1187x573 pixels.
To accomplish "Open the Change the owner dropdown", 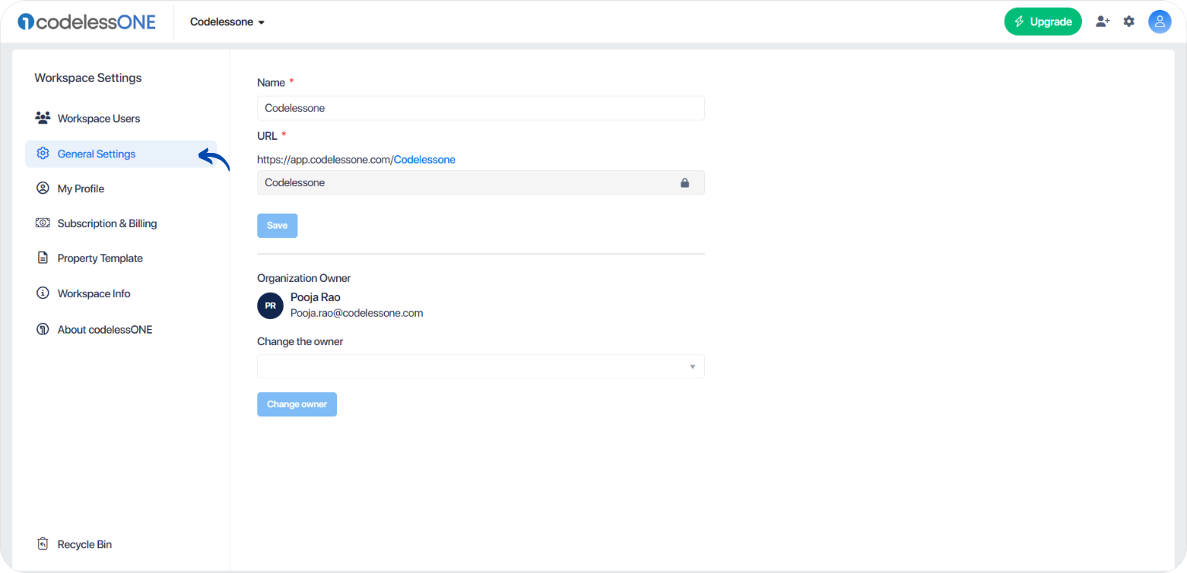I will point(481,366).
